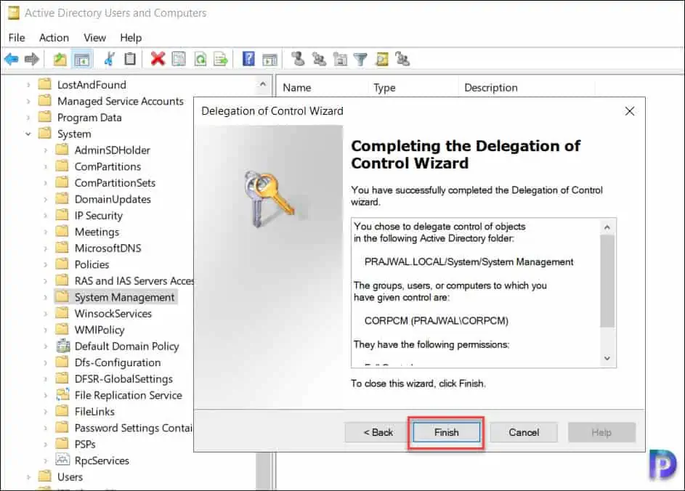
Task: Click the Filter funnel icon
Action: pos(361,59)
